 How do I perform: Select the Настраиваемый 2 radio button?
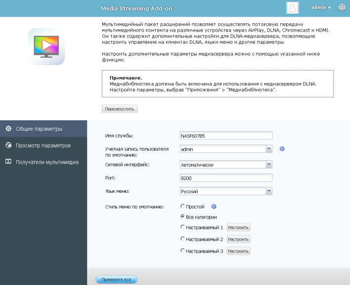(182, 239)
